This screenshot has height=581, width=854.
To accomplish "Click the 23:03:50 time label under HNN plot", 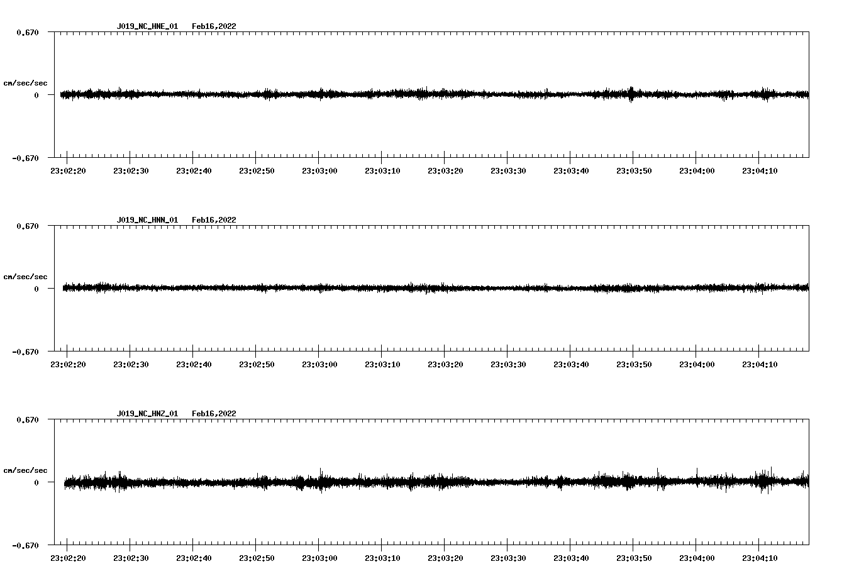I will pos(634,364).
